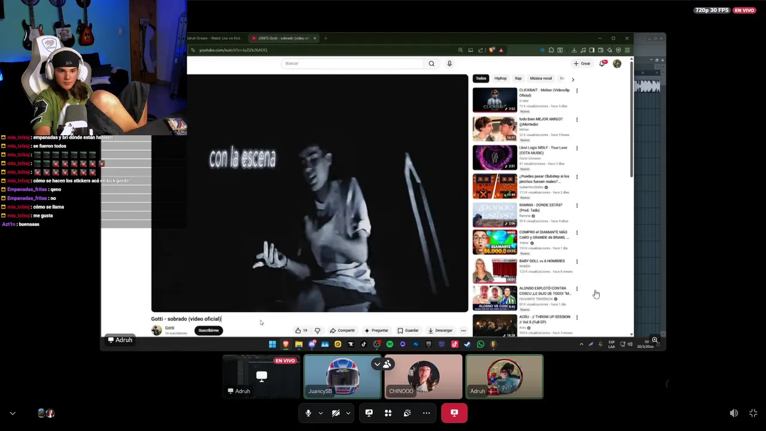Open options for Llovi Logic True Love video

577,148
